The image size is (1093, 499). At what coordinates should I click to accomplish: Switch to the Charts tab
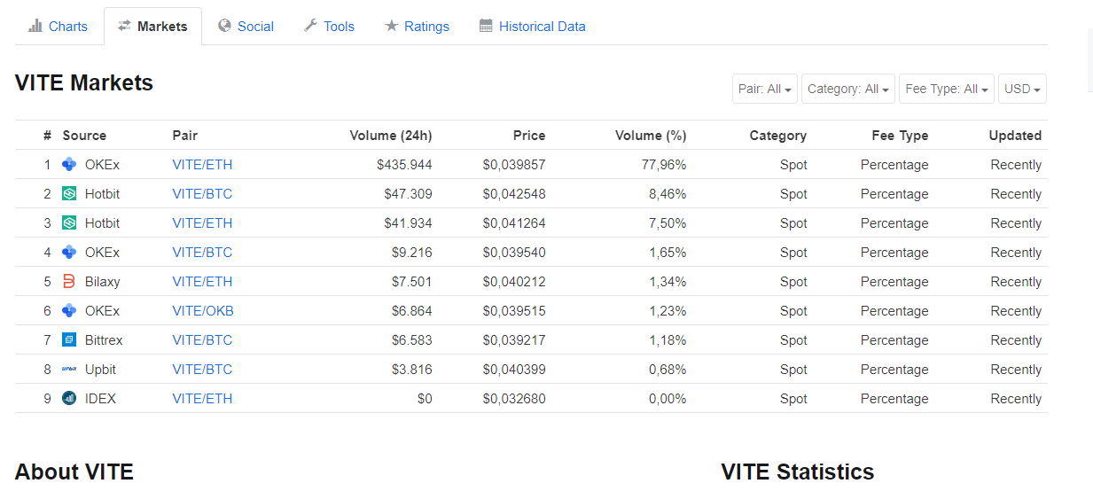point(59,26)
